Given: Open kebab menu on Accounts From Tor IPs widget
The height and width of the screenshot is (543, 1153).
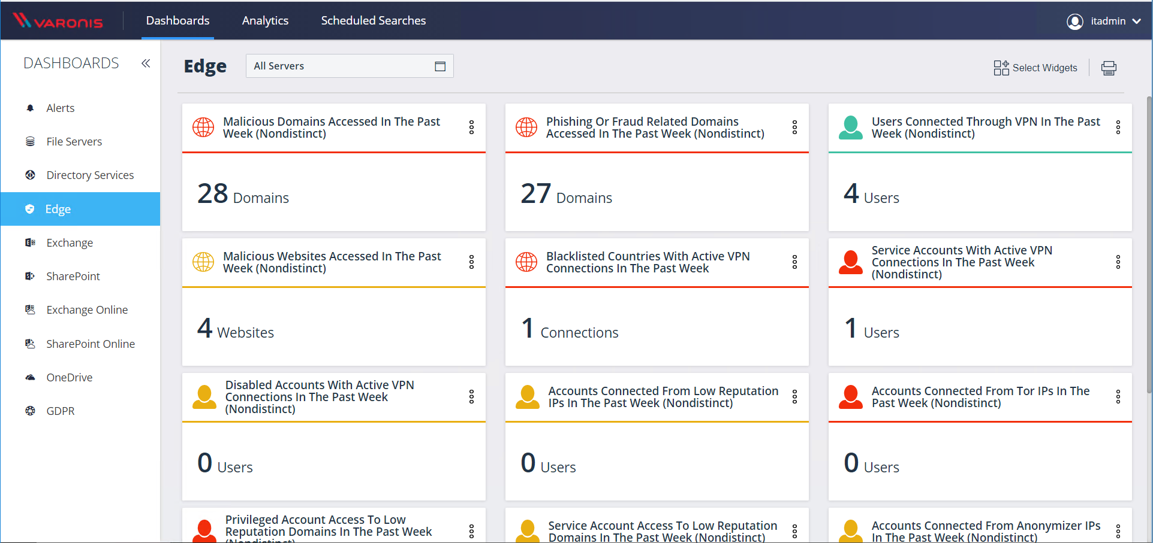Looking at the screenshot, I should 1118,397.
